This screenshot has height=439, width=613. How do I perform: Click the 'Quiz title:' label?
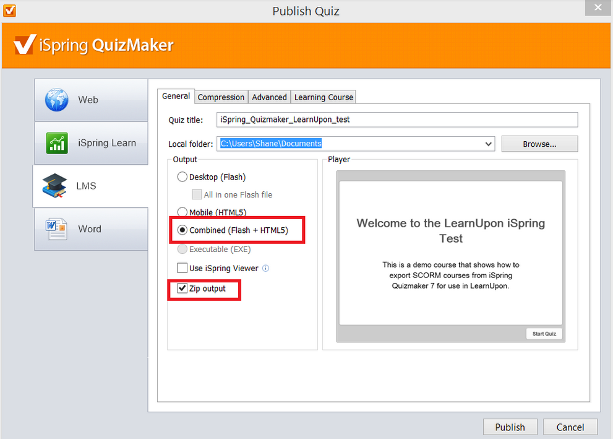(x=186, y=120)
